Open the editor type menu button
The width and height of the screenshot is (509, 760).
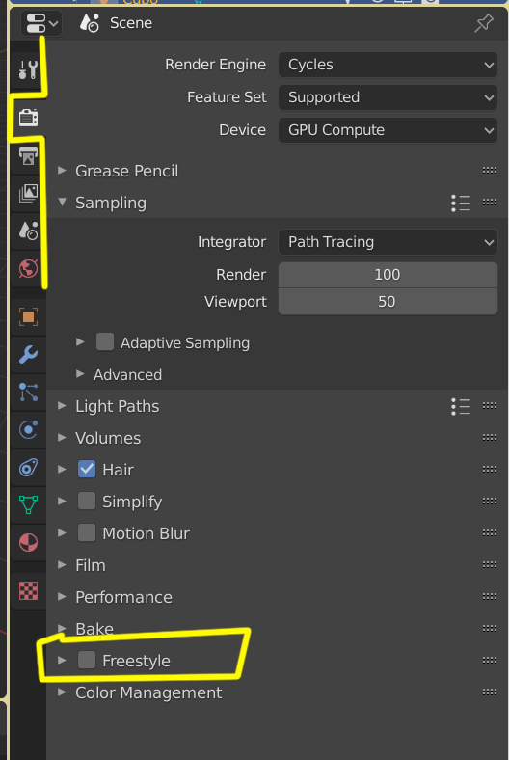(41, 23)
